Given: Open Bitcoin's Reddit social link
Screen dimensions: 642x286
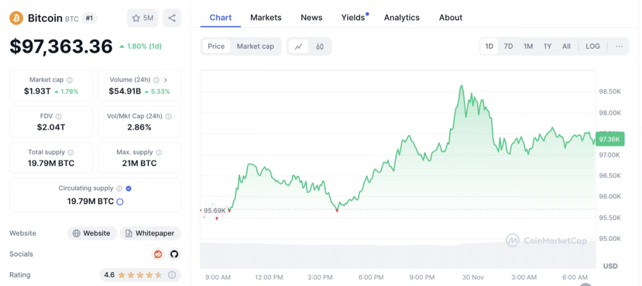Looking at the screenshot, I should coord(158,254).
